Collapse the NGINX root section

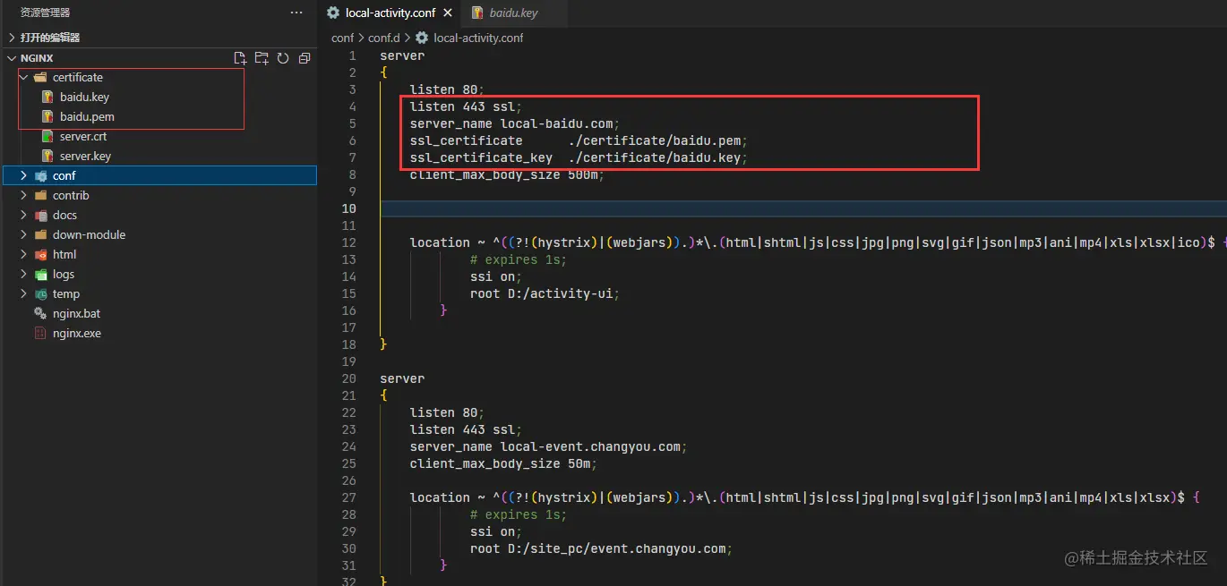coord(12,58)
